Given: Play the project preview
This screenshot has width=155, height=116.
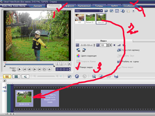Looking at the screenshot, I should click(x=20, y=69).
